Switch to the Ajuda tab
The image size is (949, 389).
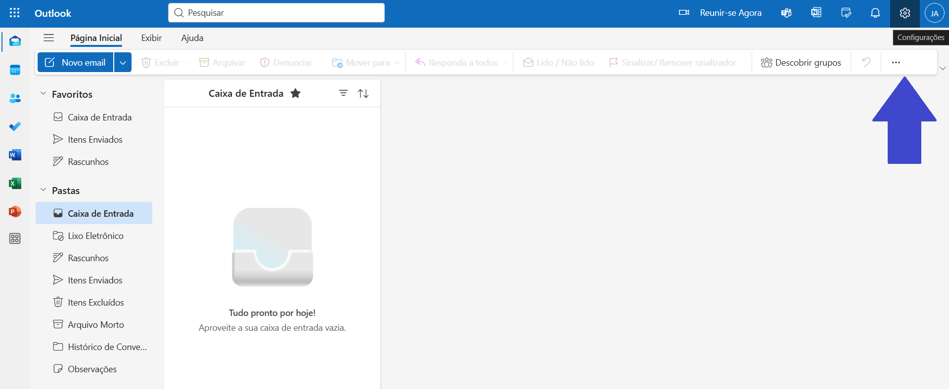point(192,38)
